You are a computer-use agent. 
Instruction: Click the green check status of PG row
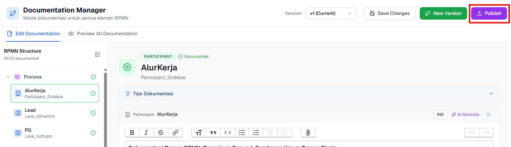[93, 133]
